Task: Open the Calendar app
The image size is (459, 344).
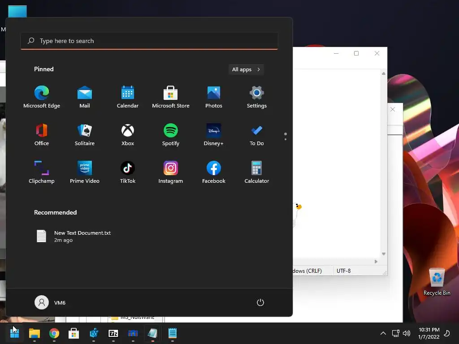Action: [128, 97]
